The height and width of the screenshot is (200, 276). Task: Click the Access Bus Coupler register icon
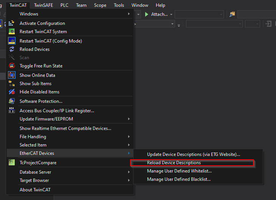pyautogui.click(x=12, y=110)
